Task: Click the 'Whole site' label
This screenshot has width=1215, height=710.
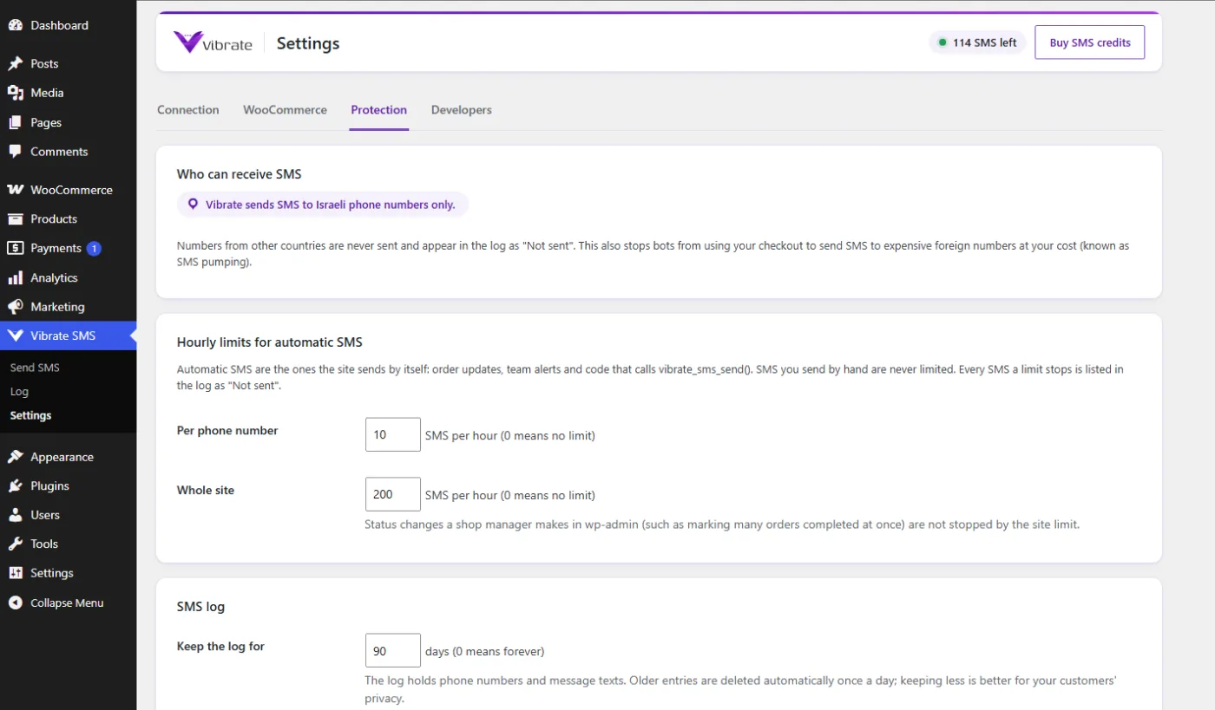Action: [x=206, y=491]
